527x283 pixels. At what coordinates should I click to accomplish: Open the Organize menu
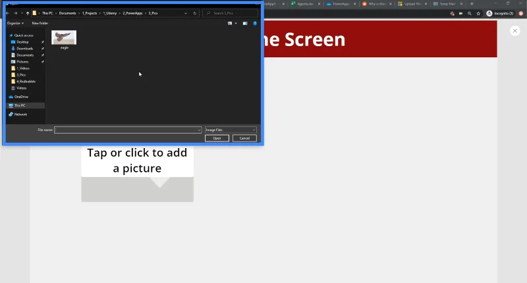point(15,23)
